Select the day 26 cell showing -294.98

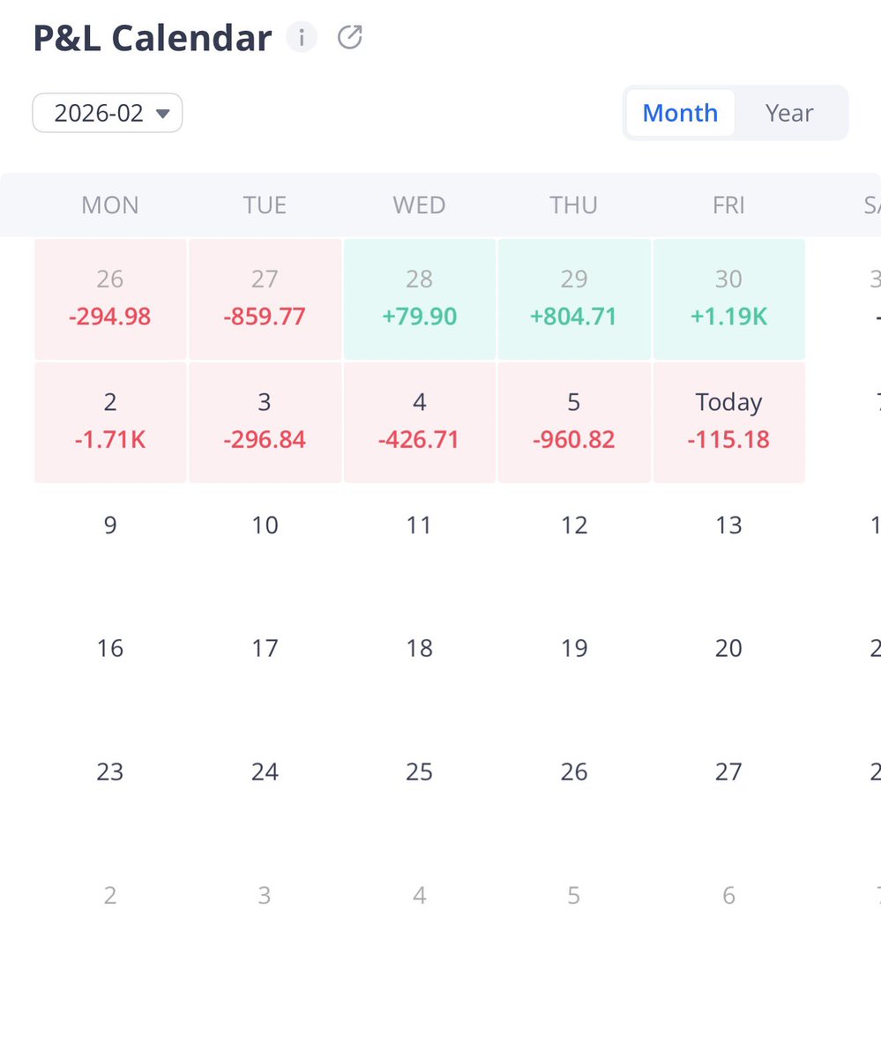pos(110,299)
